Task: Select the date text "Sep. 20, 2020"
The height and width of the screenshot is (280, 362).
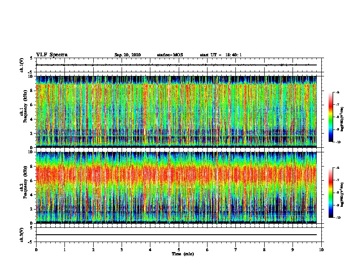Action: pos(128,55)
